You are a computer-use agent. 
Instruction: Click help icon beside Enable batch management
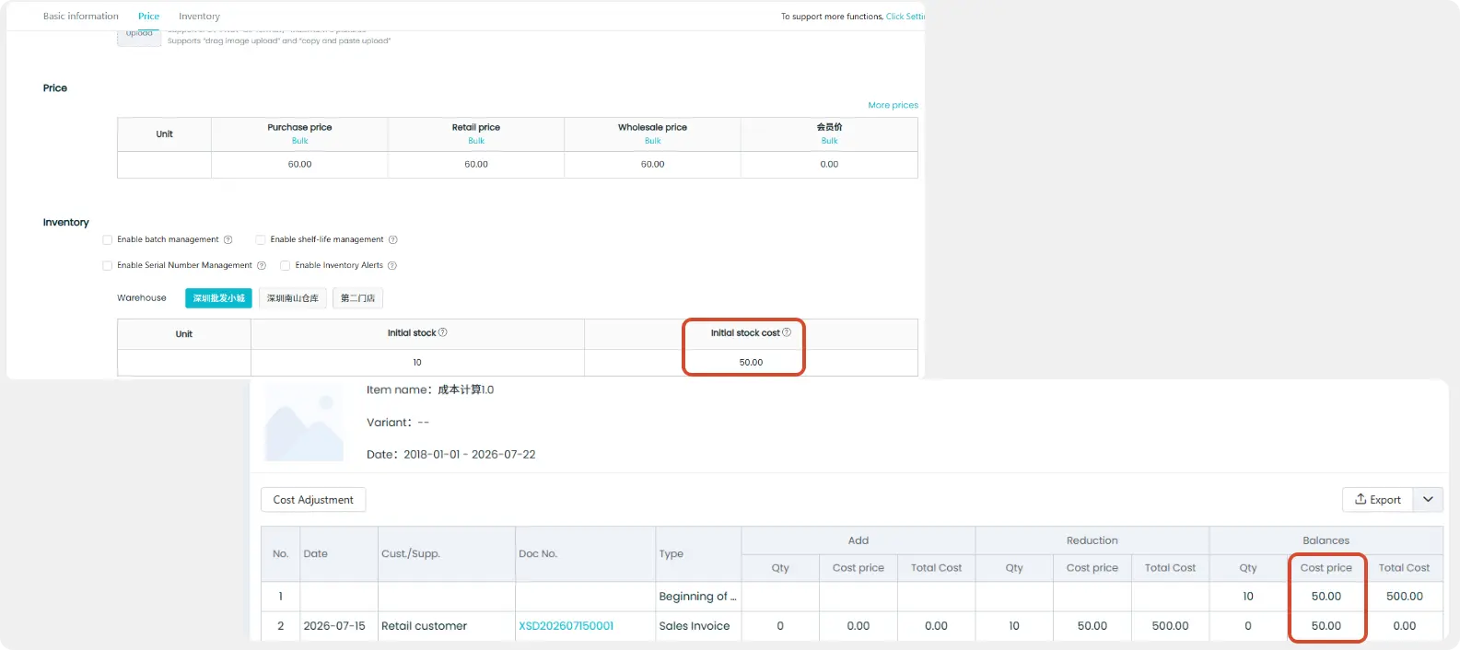228,239
